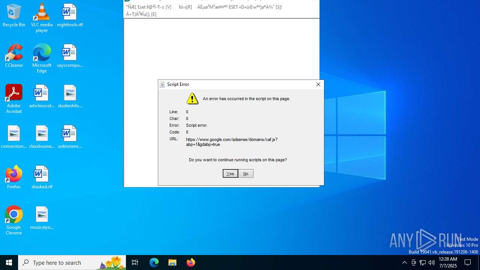480x270 pixels.
Task: Select the musicalyo... image file icon
Action: click(42, 218)
